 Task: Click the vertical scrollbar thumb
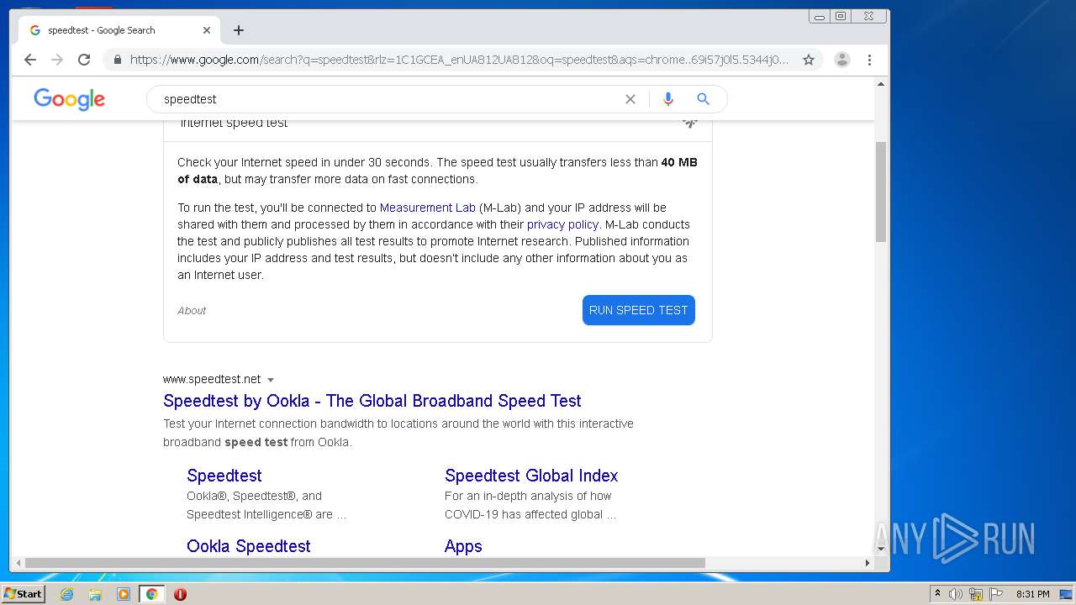tap(881, 192)
